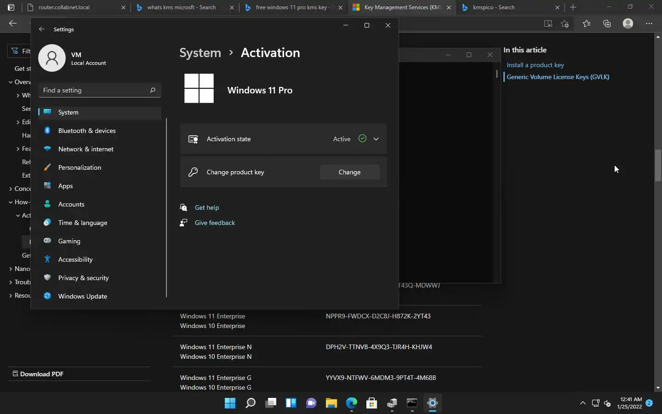662x414 pixels.
Task: Open the clock showing 12:41 AM
Action: pyautogui.click(x=630, y=403)
